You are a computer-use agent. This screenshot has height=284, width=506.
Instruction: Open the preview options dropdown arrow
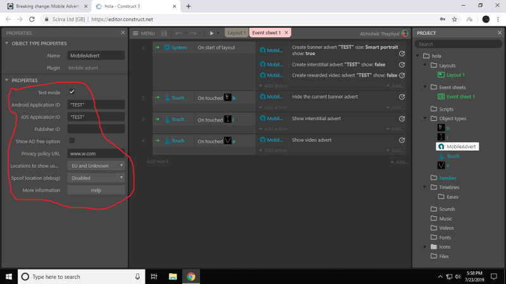tap(218, 34)
